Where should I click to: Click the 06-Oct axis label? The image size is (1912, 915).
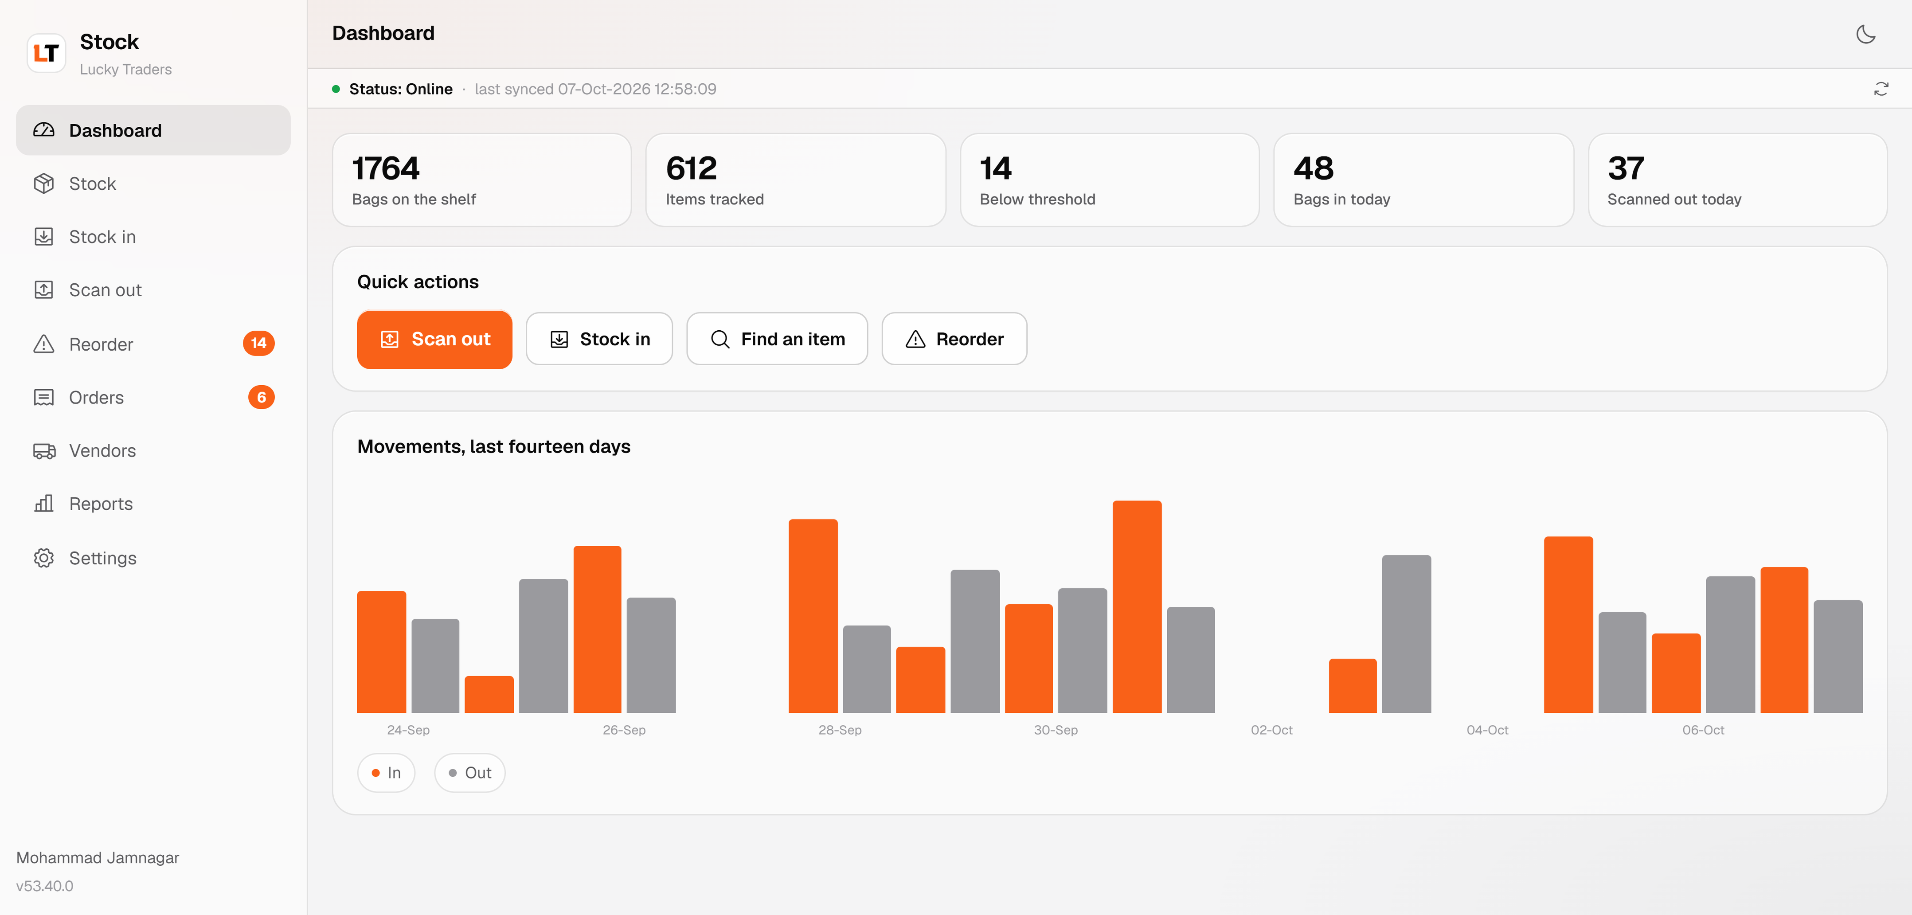point(1703,730)
